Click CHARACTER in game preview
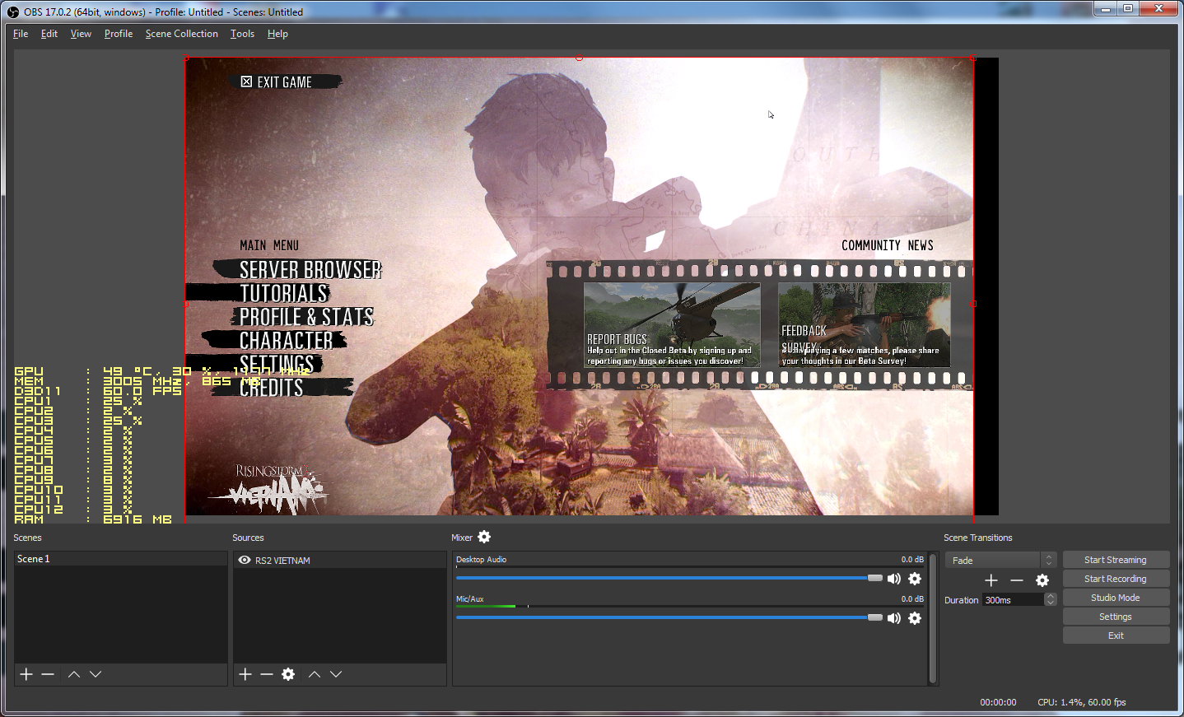 click(287, 341)
